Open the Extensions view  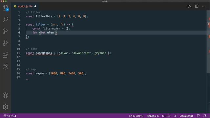6,55
